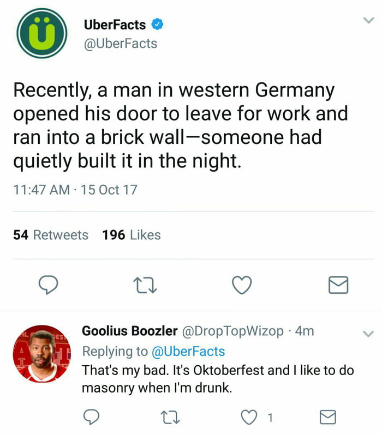Open the UberFacts profile picture
Image resolution: width=382 pixels, height=435 pixels.
click(x=41, y=33)
